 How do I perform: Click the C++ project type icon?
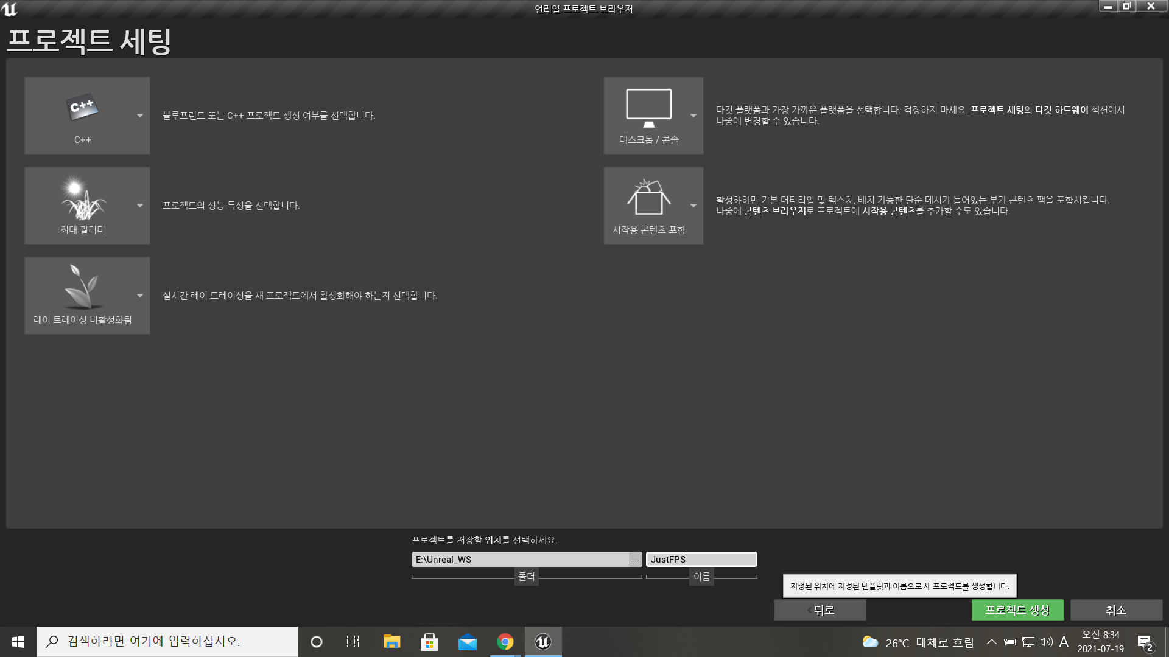click(x=82, y=109)
